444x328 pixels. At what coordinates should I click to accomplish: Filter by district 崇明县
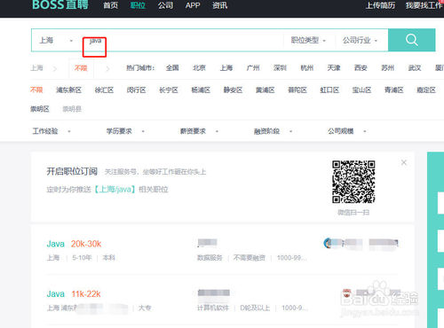tap(72, 109)
